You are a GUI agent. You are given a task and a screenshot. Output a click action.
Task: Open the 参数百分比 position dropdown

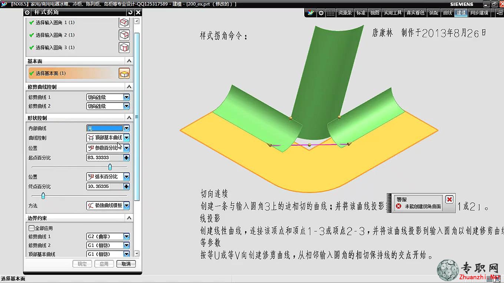tap(108, 148)
